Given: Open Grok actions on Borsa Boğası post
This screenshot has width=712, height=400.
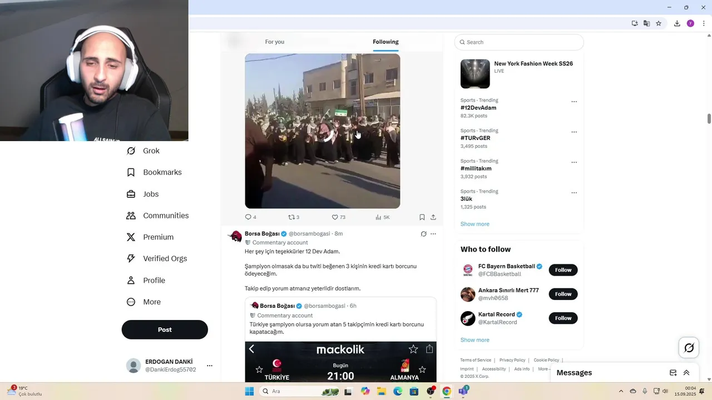Looking at the screenshot, I should (x=423, y=234).
